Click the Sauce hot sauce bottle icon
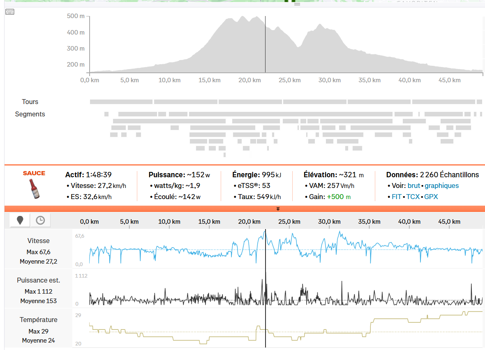The height and width of the screenshot is (350, 485). [34, 189]
